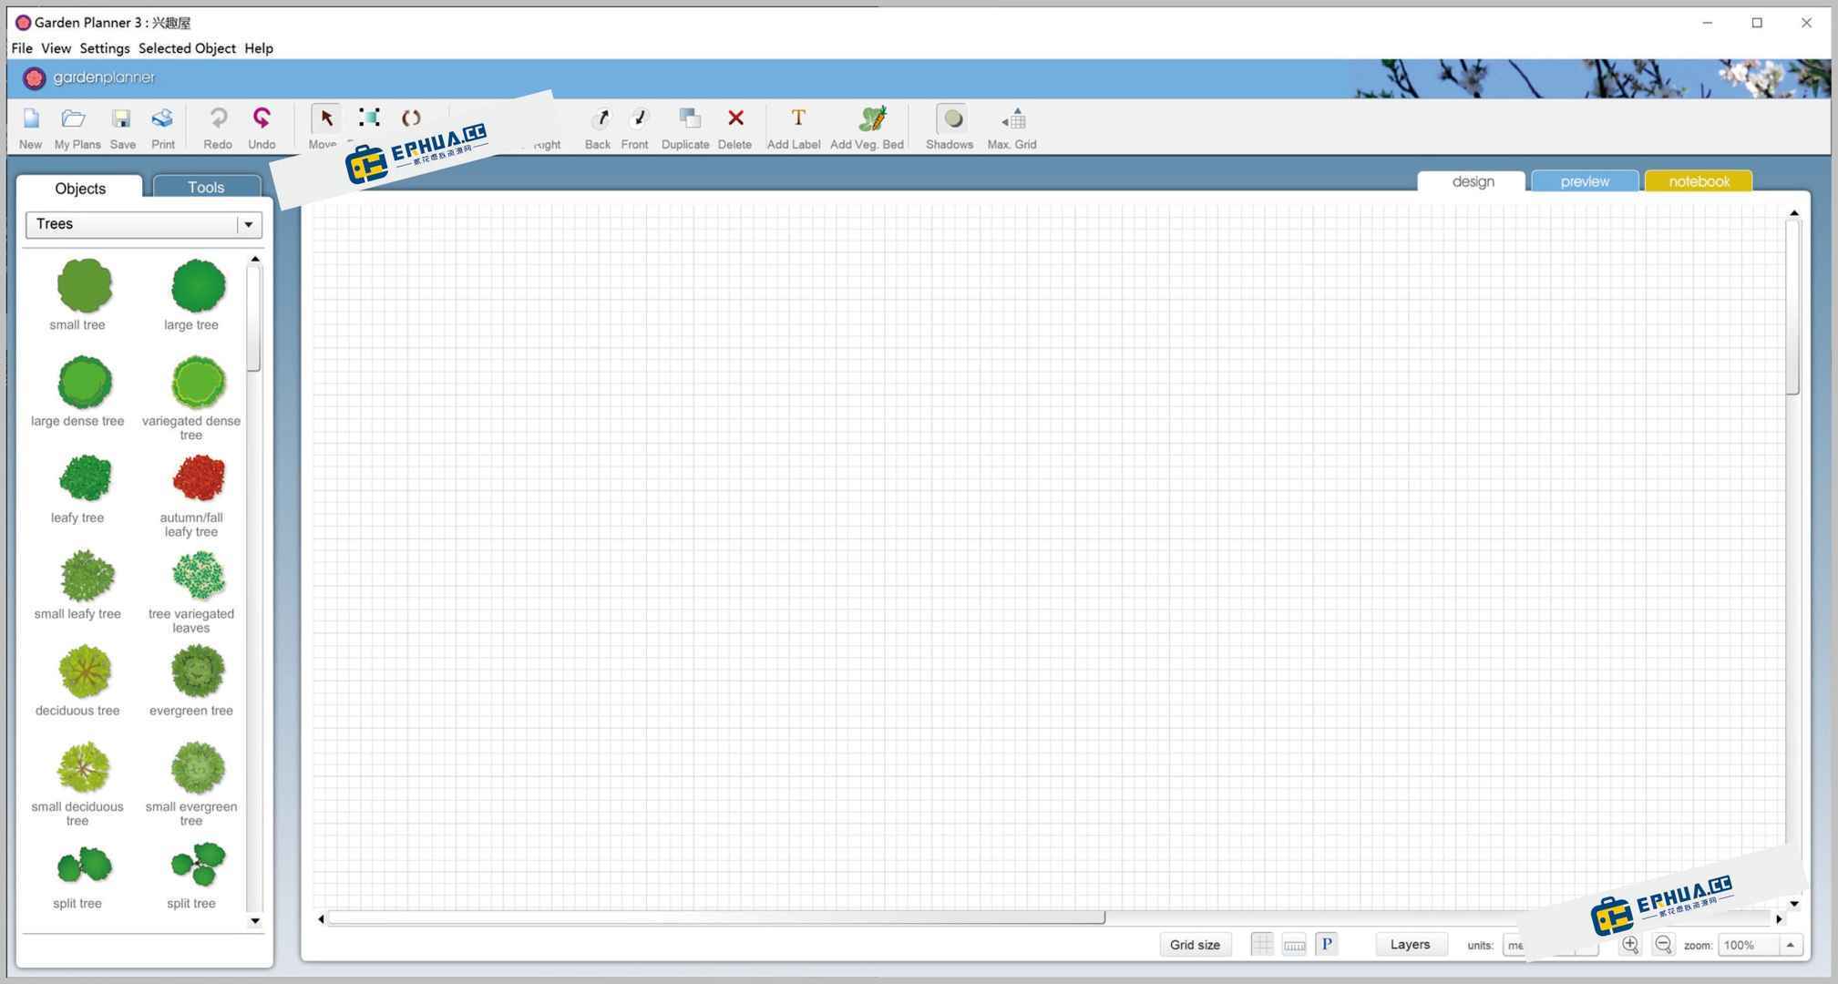Expand the zoom percentage dropdown
The width and height of the screenshot is (1838, 984).
(x=1790, y=945)
